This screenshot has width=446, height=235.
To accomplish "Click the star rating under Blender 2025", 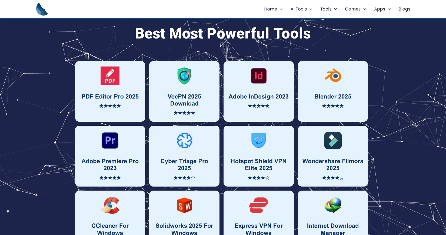I will tap(333, 106).
